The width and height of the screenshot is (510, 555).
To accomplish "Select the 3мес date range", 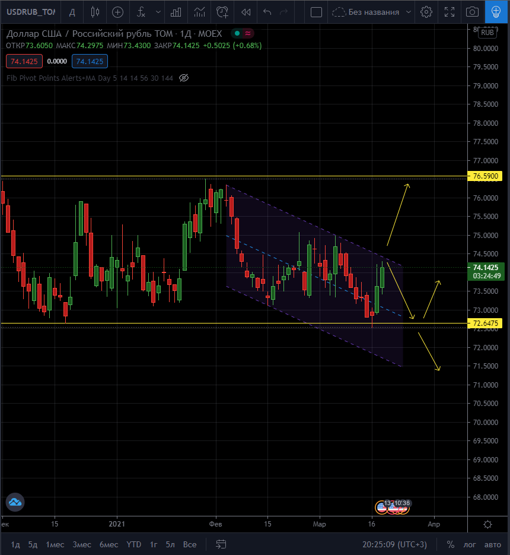I will click(82, 544).
